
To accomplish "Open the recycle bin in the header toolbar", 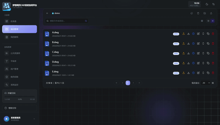I will tap(198, 13).
